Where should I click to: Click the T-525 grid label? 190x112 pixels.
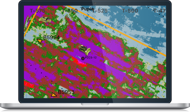pyautogui.click(x=100, y=11)
